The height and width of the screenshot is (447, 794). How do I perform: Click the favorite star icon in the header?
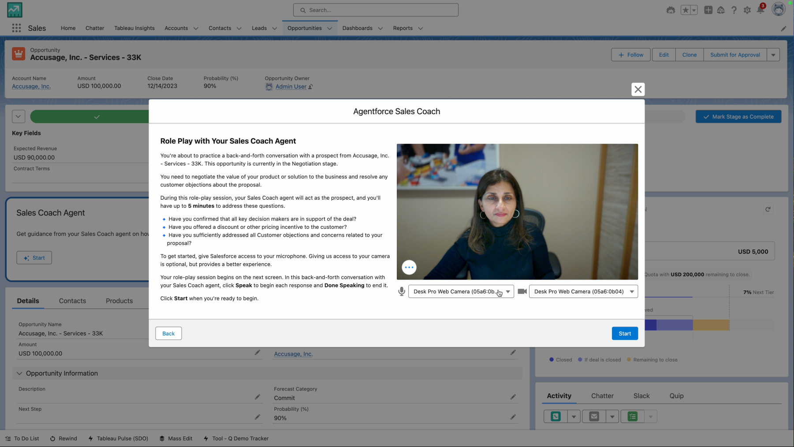(685, 10)
